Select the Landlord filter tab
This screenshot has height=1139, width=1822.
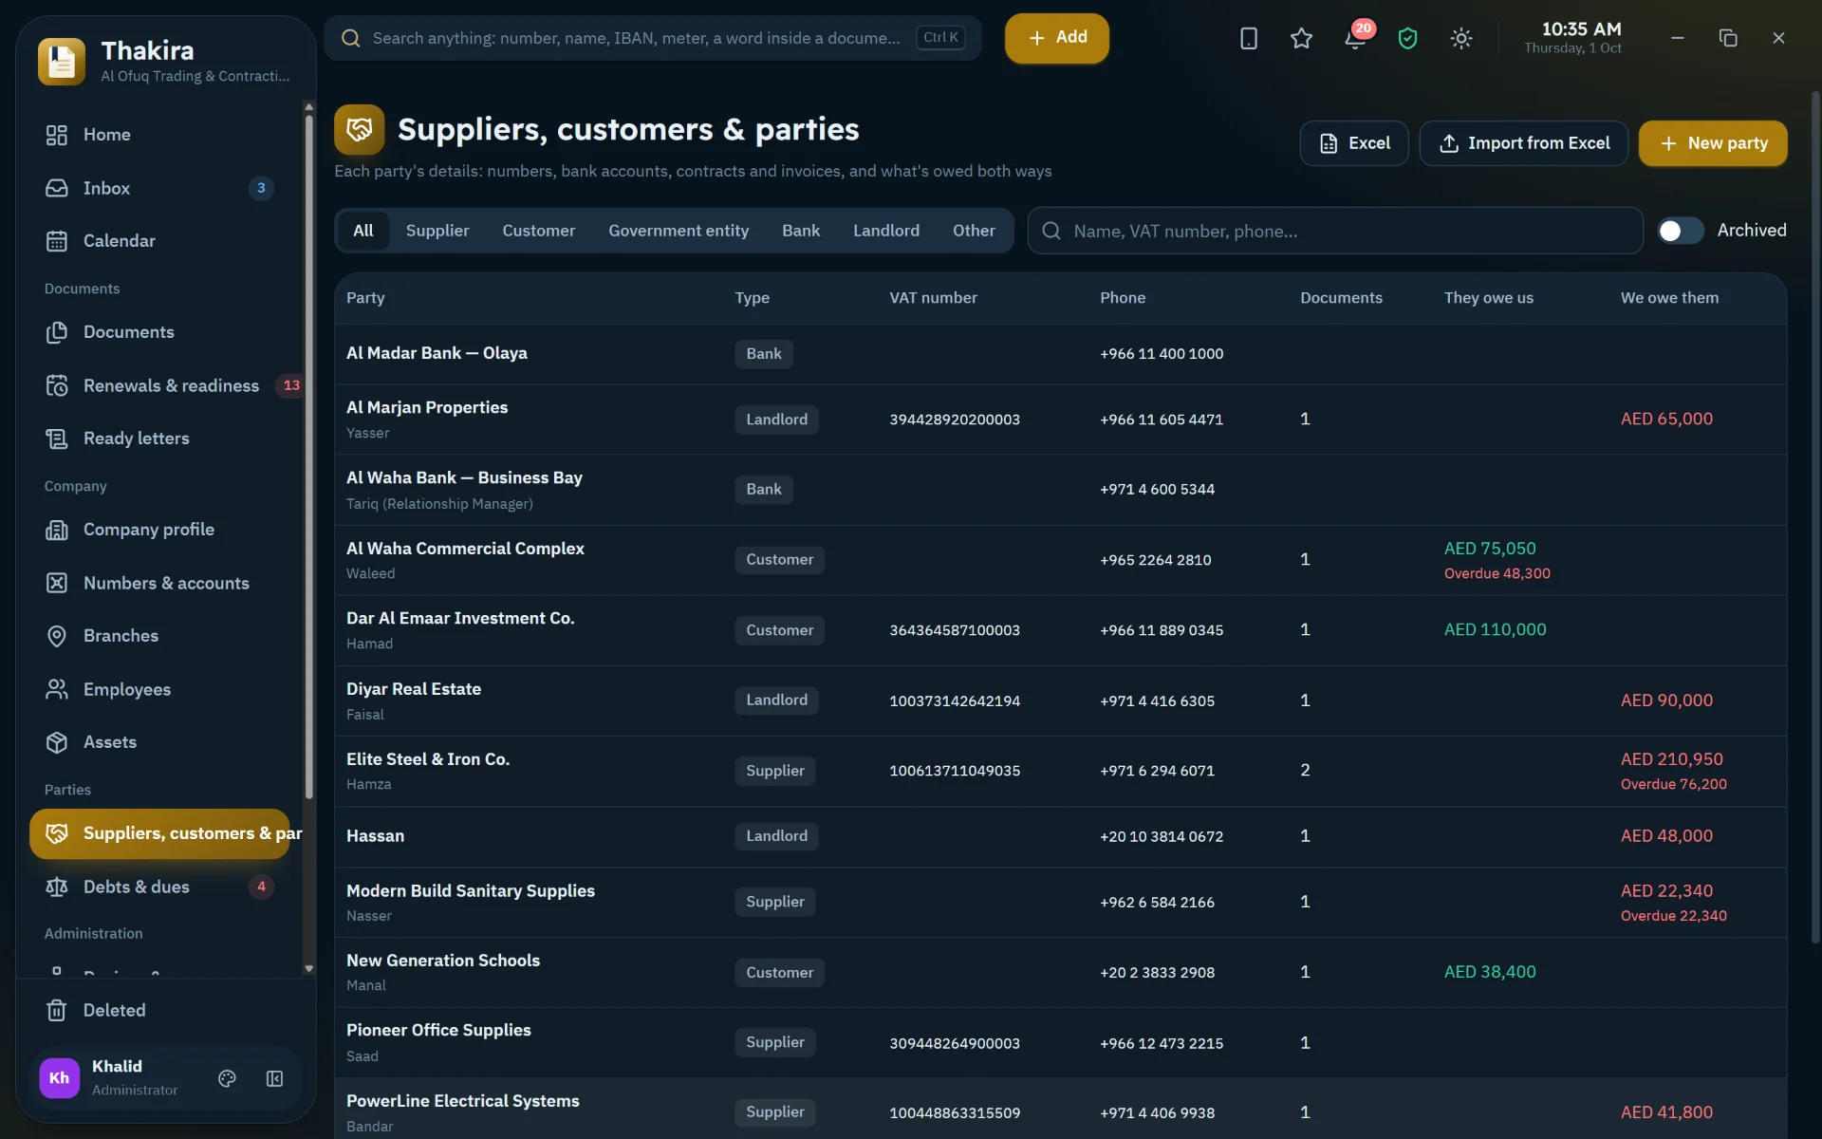(x=885, y=231)
